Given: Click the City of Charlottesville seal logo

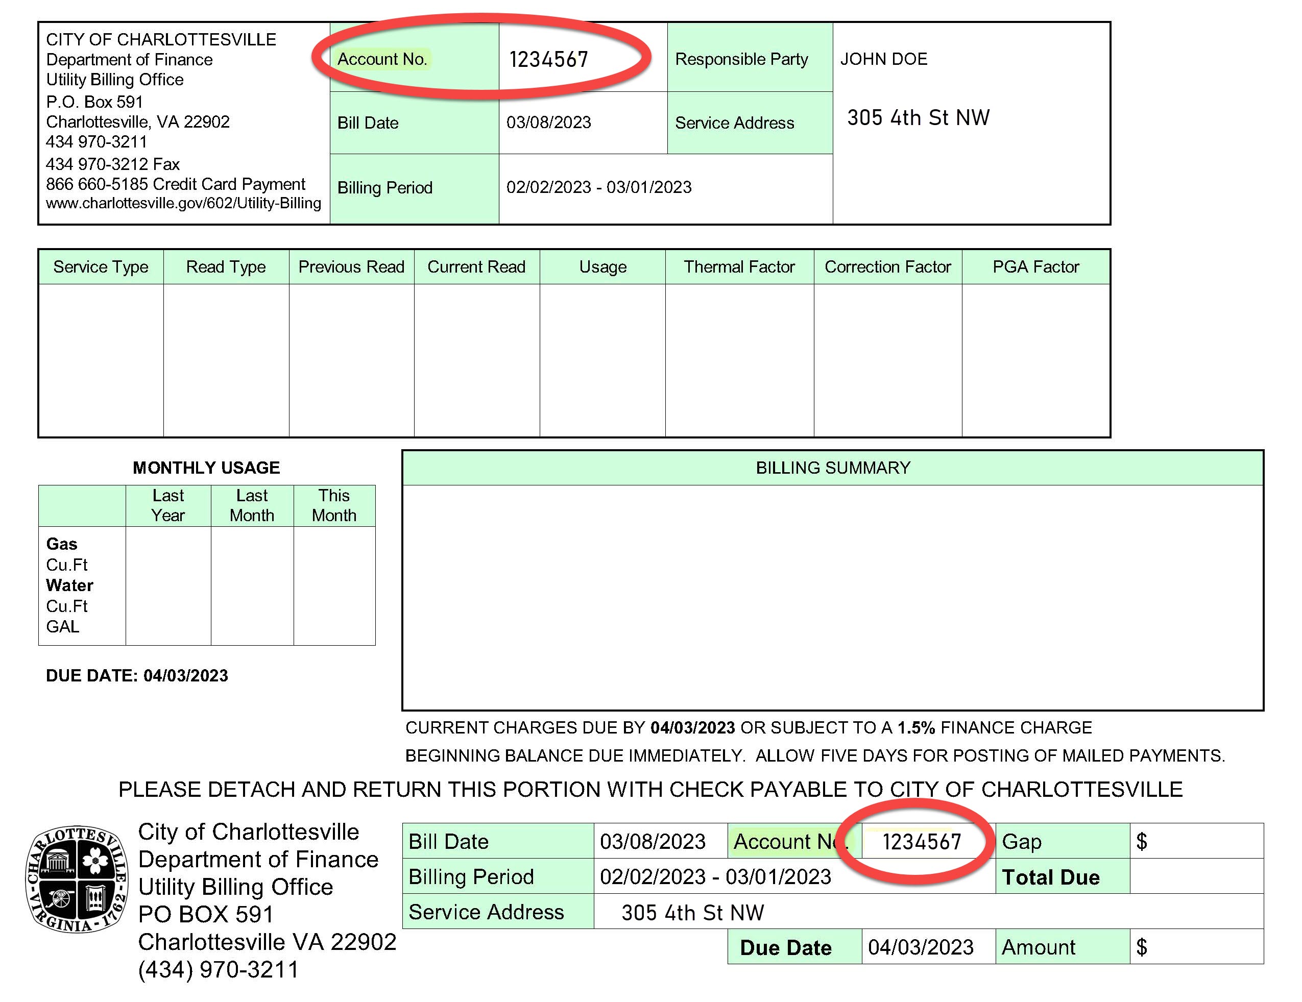Looking at the screenshot, I should [x=77, y=878].
